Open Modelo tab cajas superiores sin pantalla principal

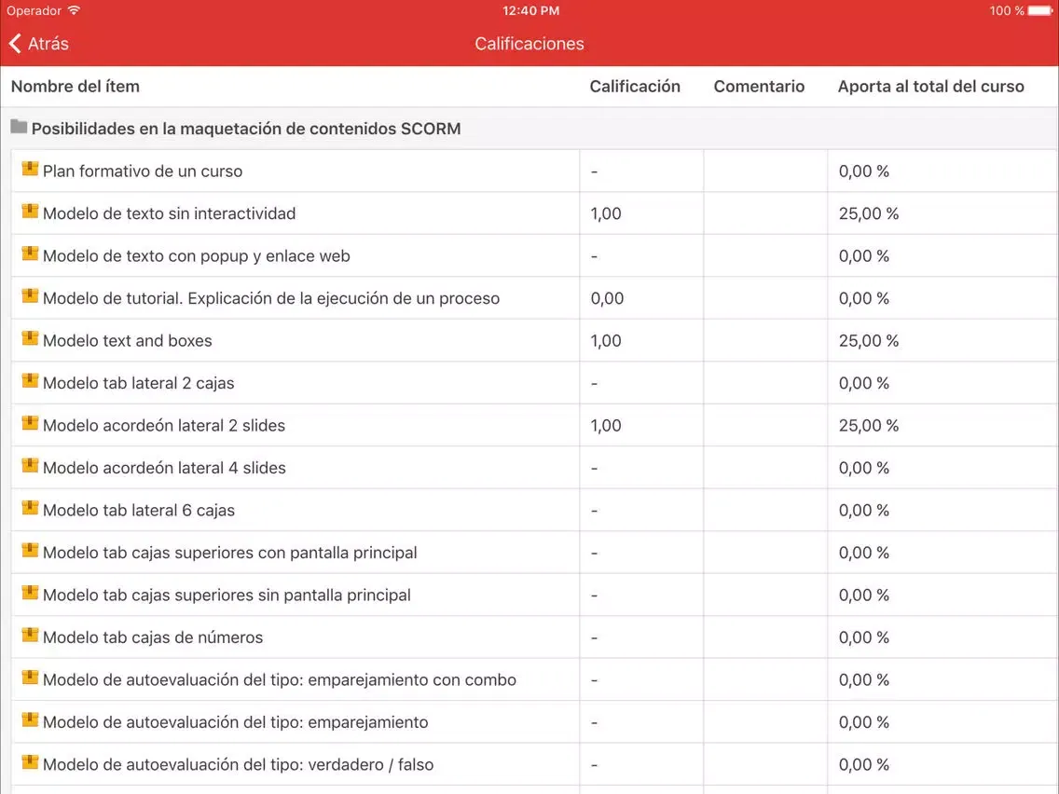227,595
